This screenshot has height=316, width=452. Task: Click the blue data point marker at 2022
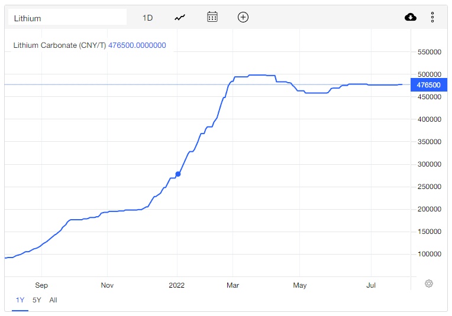(x=178, y=174)
